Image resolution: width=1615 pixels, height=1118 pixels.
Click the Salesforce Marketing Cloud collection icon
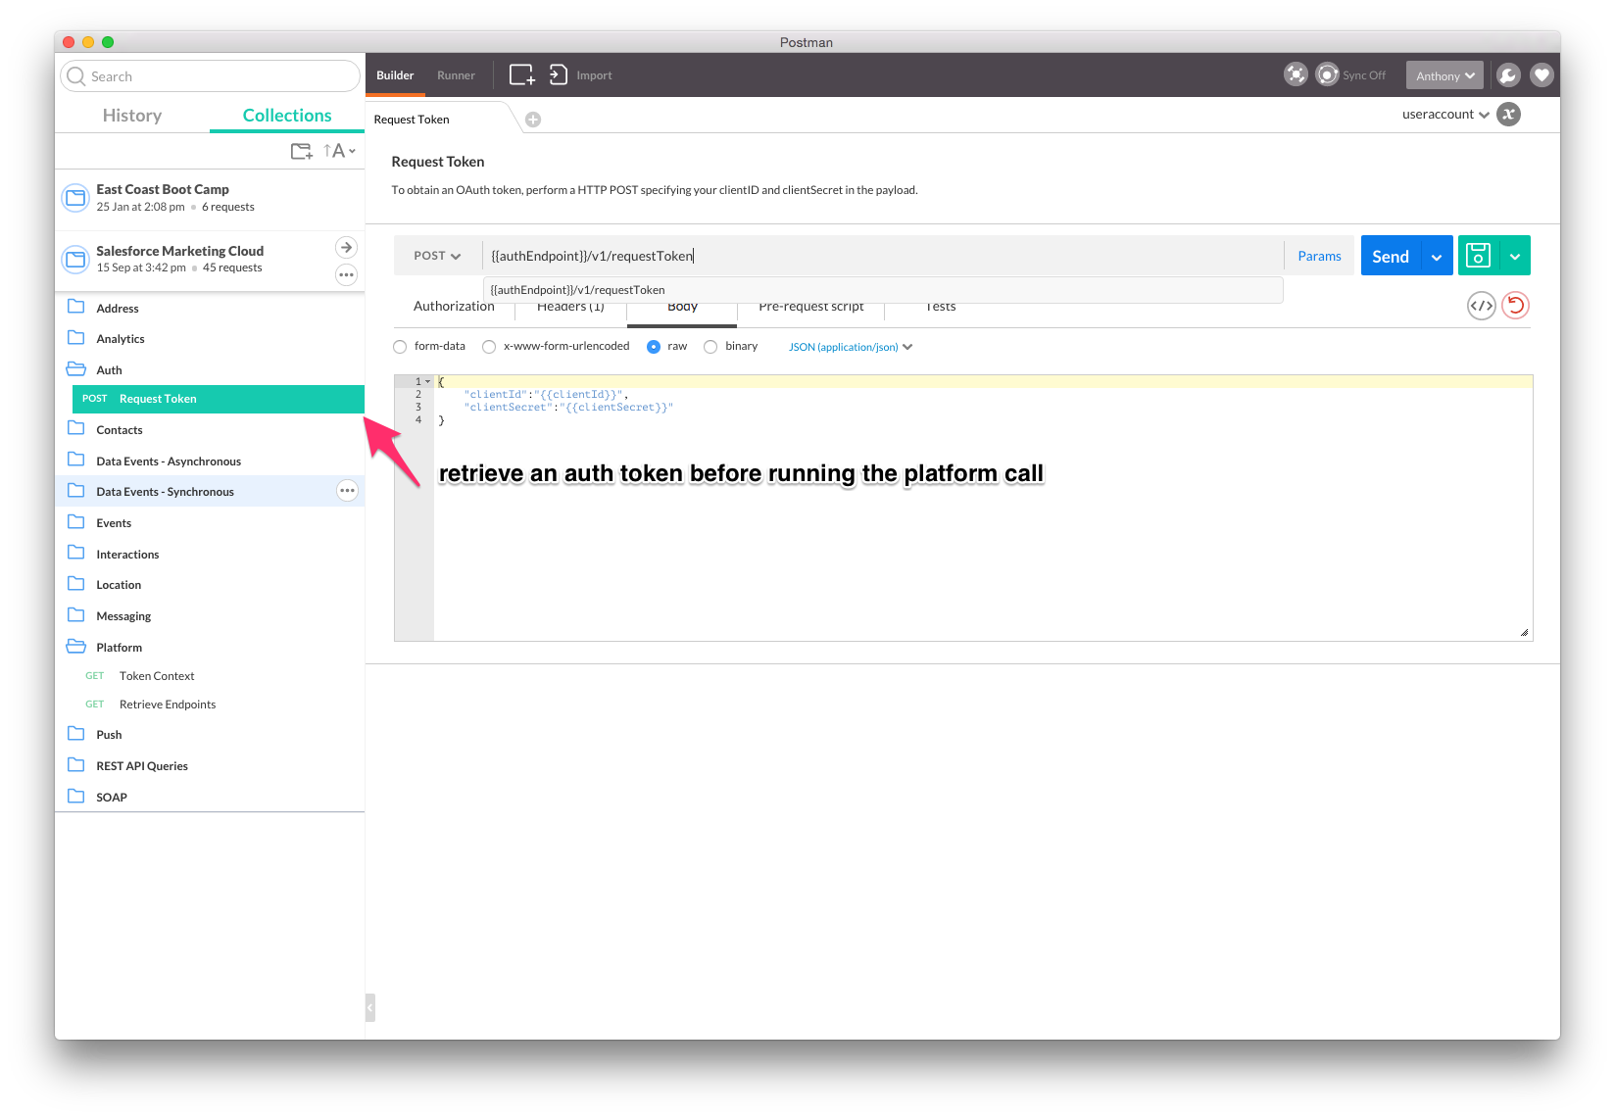pos(75,260)
